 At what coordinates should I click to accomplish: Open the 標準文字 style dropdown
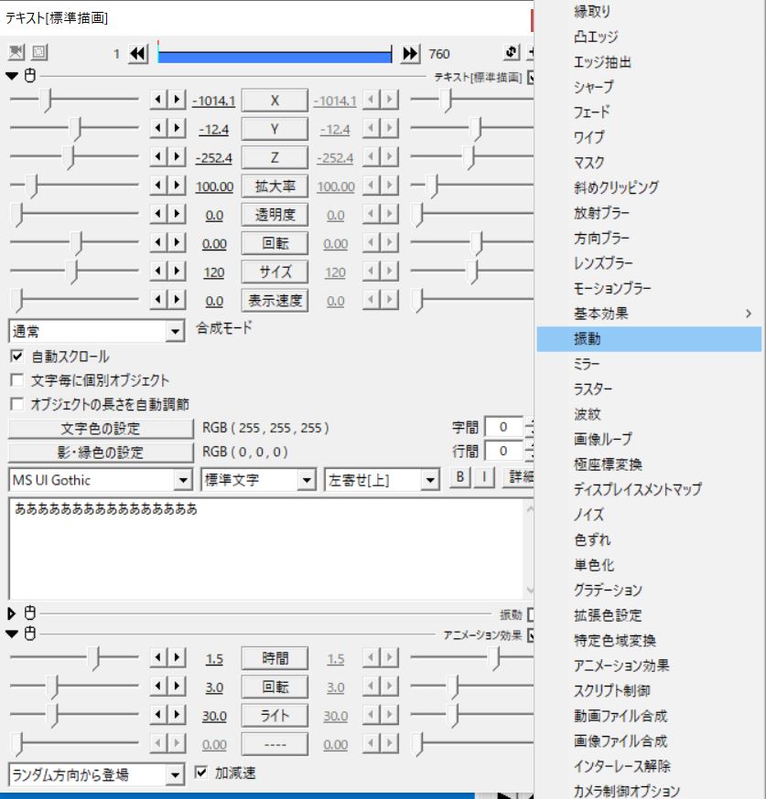[259, 480]
